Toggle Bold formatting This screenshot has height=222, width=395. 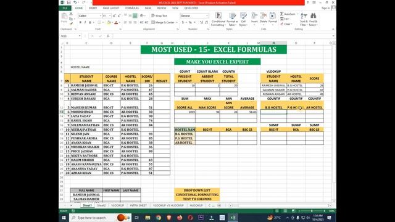(x=80, y=22)
